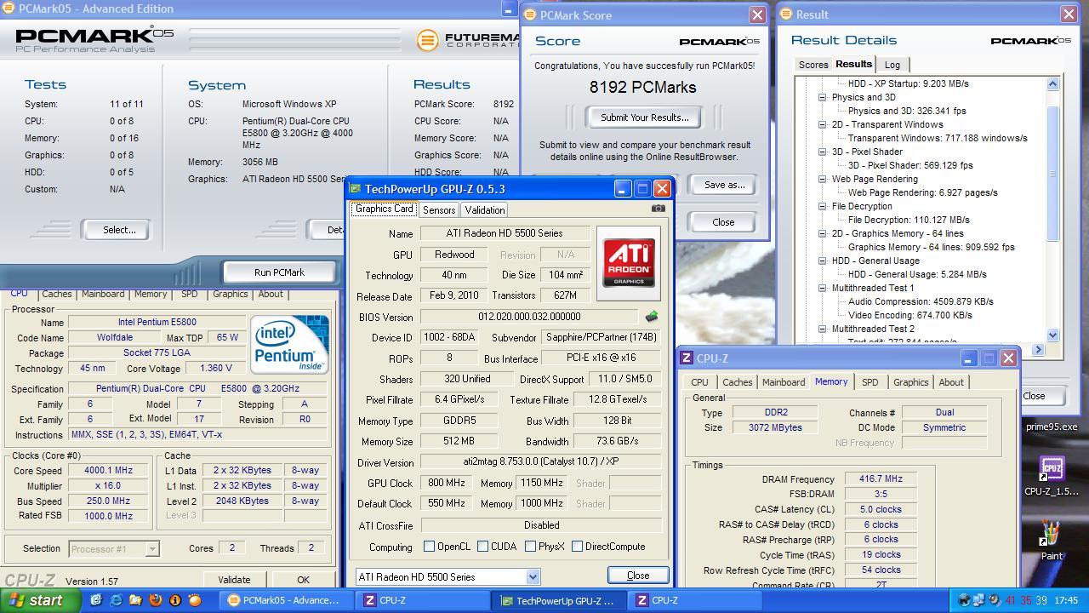
Task: Click the CPU-Z Memory window title bar icon
Action: pyautogui.click(x=687, y=358)
